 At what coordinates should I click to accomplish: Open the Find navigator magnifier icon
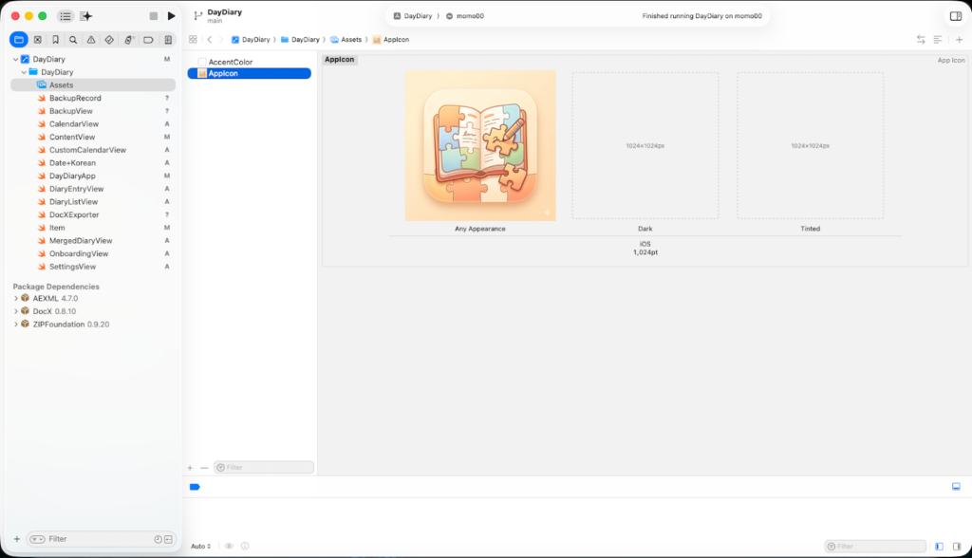tap(73, 40)
